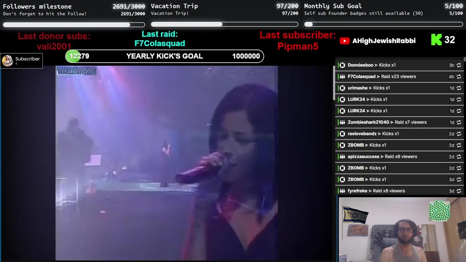Click the vali2001 donor sub name
The image size is (466, 262).
click(x=54, y=46)
